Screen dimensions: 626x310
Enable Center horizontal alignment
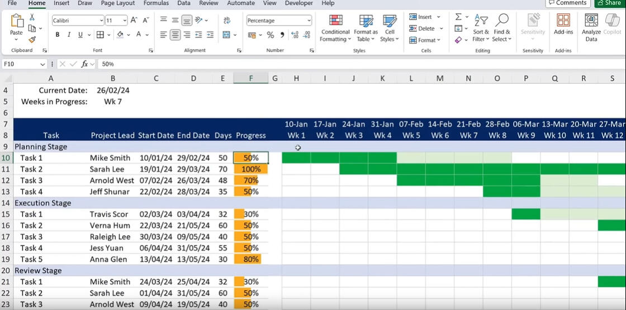click(176, 35)
